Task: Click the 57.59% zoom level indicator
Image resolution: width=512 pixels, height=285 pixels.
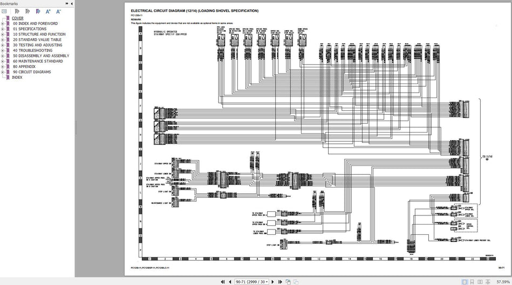Action: click(x=502, y=281)
